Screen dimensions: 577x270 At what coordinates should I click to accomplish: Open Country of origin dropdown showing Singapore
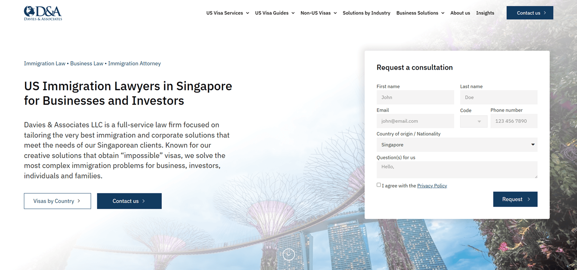coord(457,145)
